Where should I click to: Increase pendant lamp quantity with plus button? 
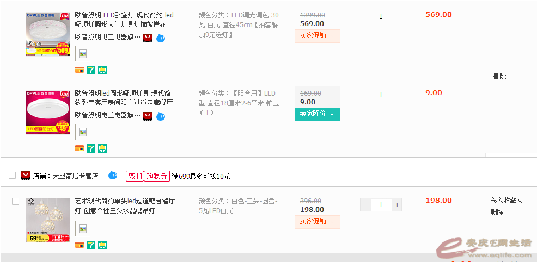point(397,205)
